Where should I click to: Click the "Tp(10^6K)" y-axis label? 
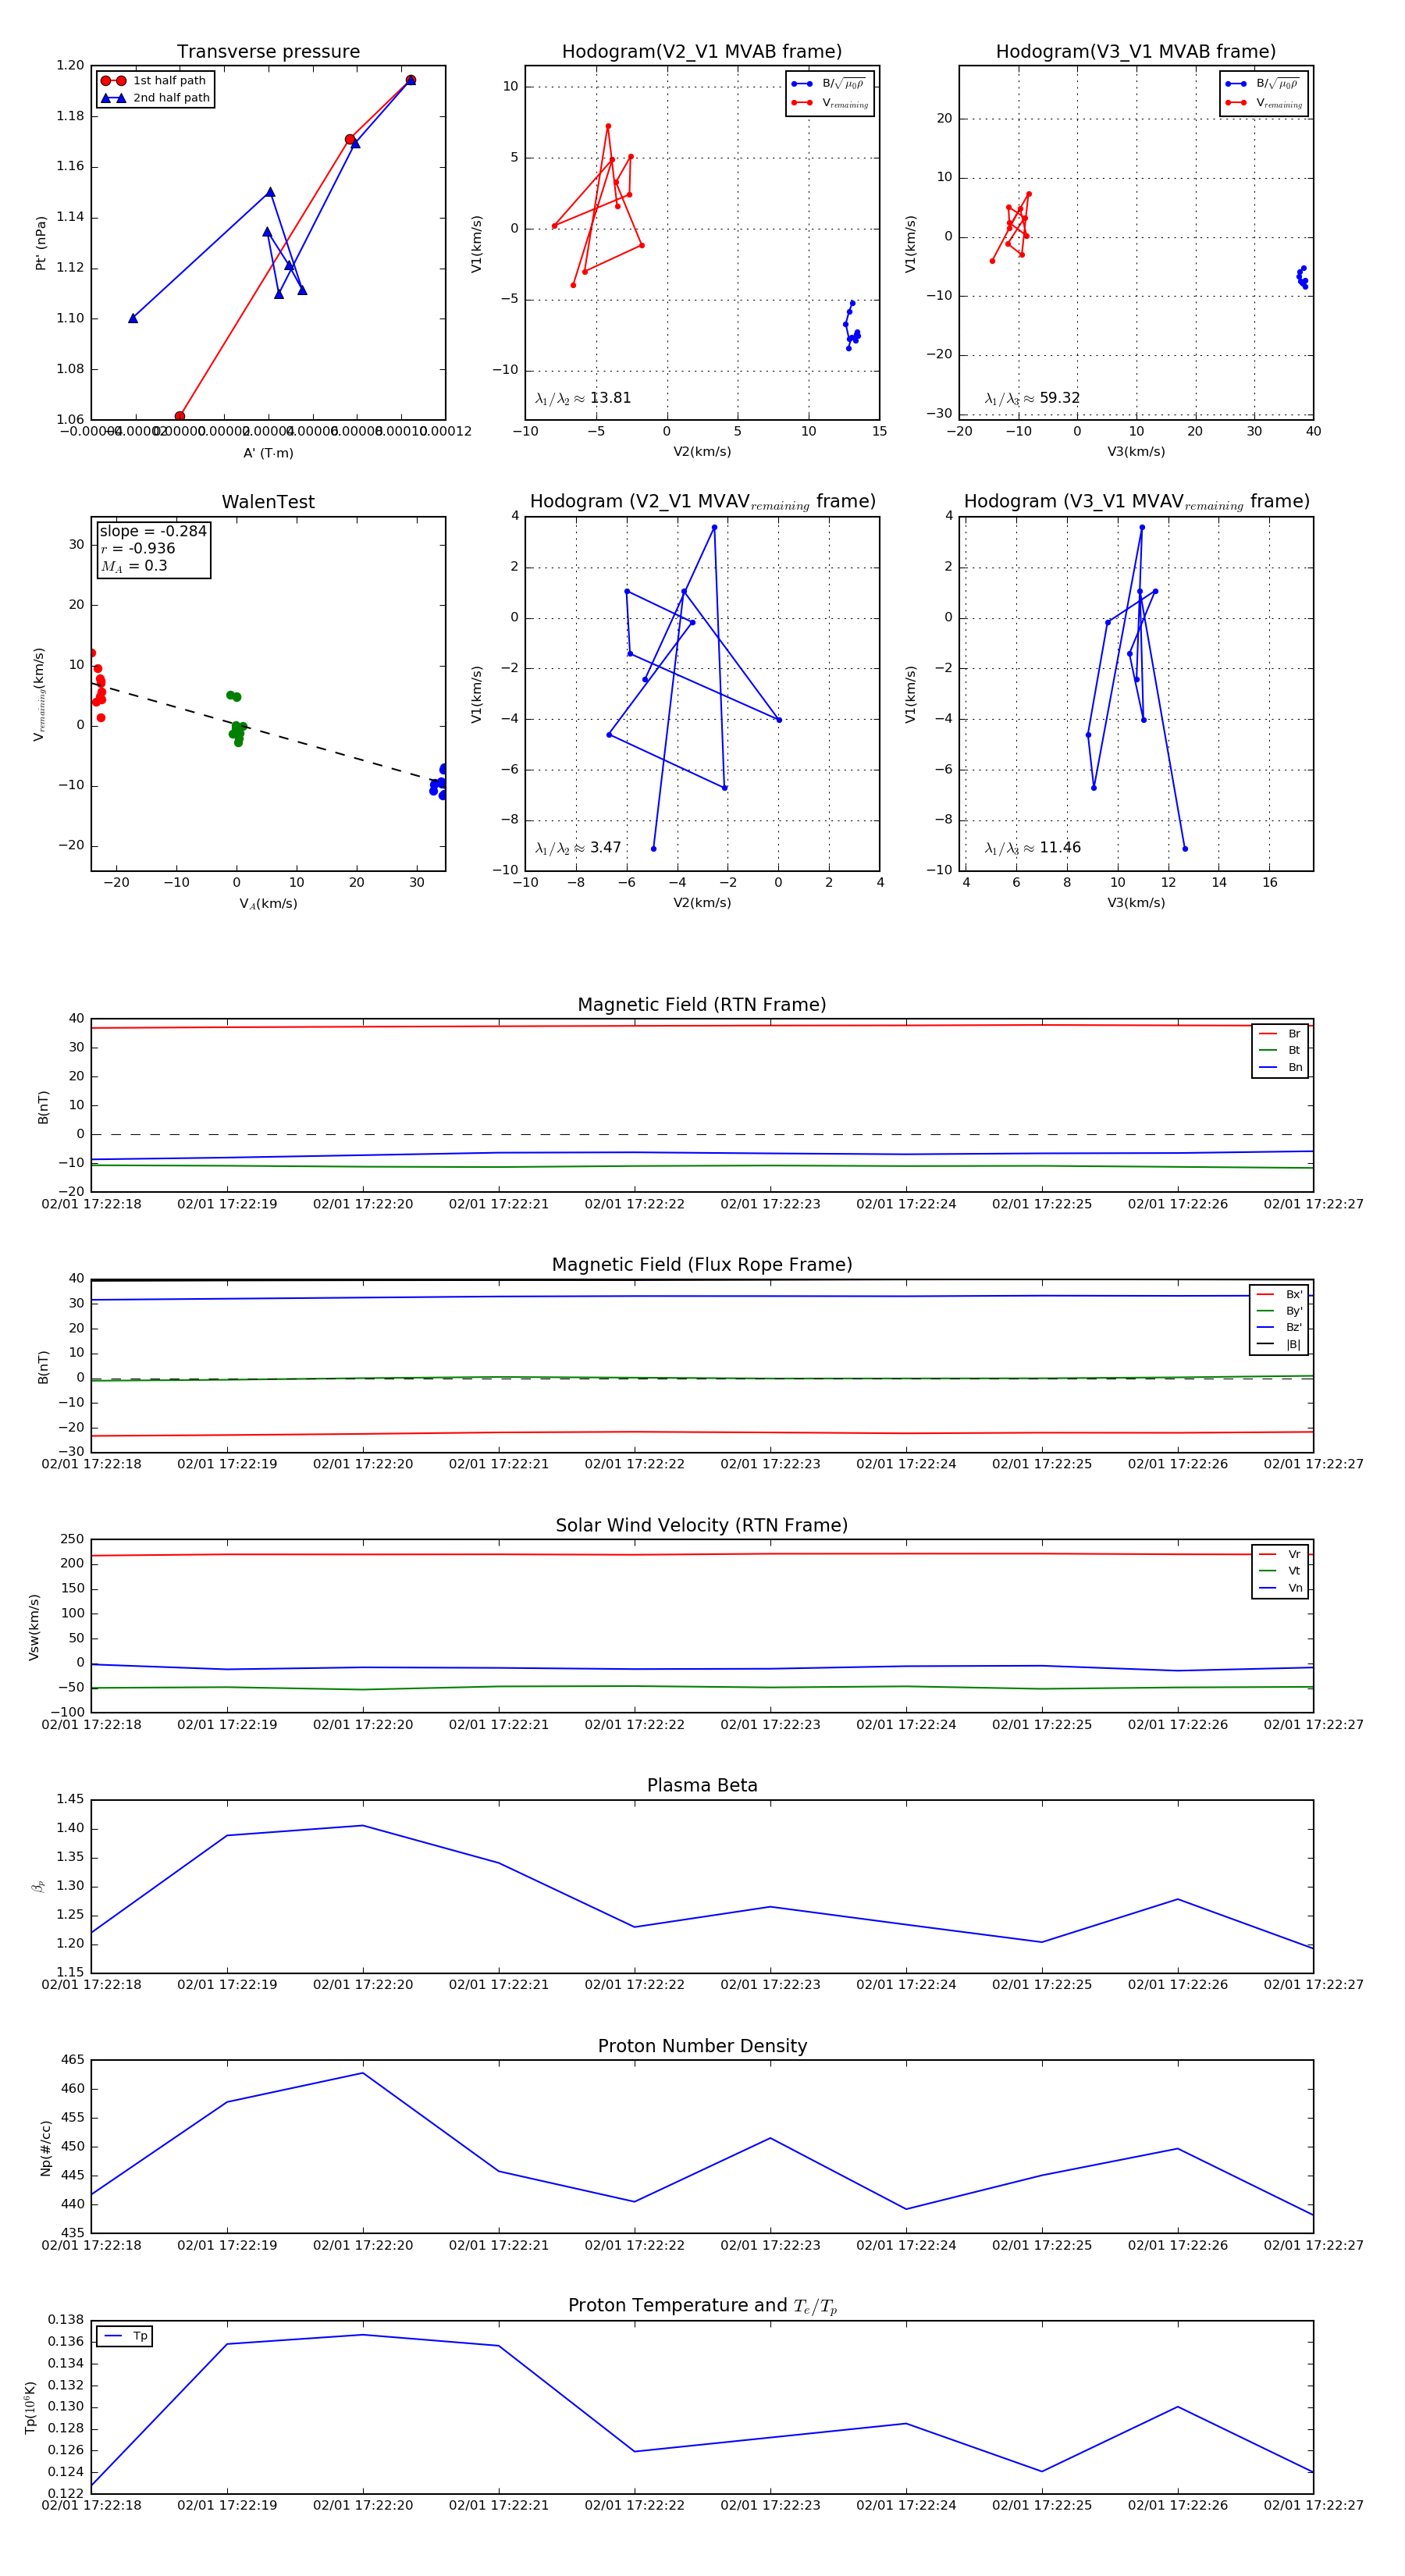[30, 2407]
